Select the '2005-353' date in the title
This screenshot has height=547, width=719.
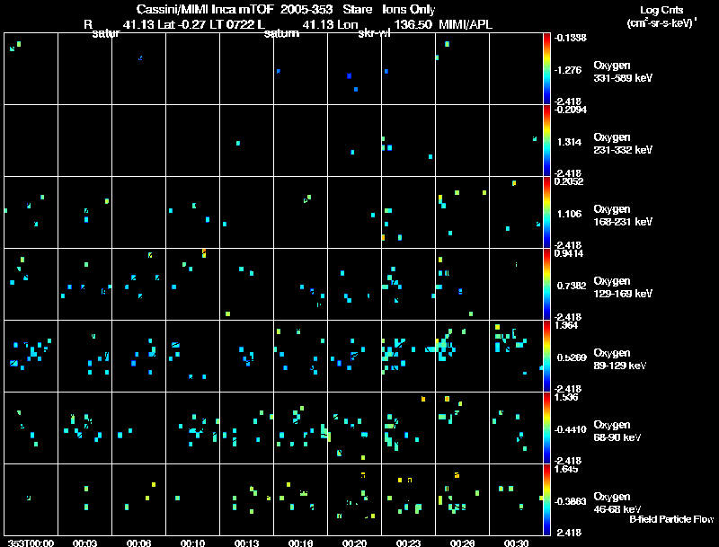click(x=306, y=9)
